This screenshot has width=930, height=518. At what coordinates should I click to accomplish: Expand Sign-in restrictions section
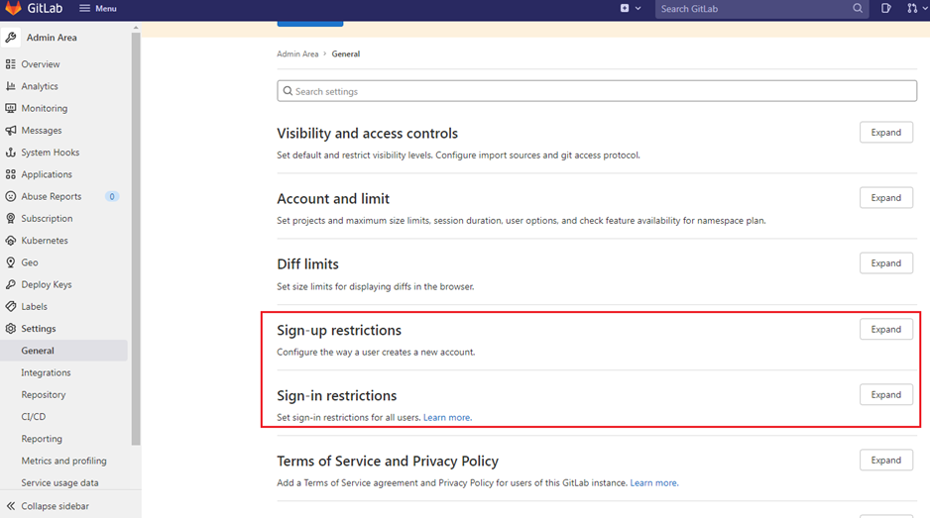(886, 395)
